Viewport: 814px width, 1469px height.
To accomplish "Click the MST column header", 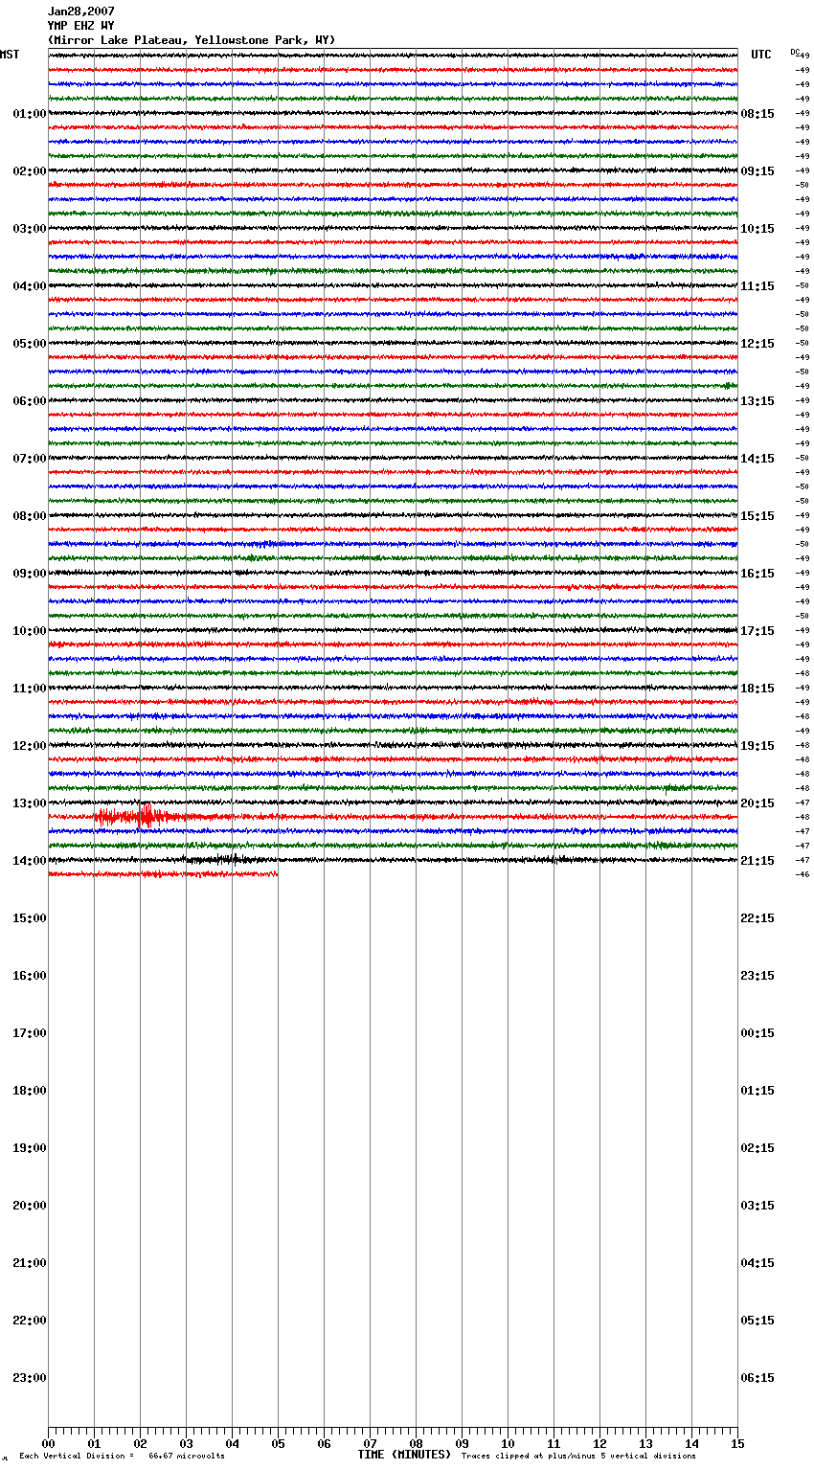I will [10, 55].
